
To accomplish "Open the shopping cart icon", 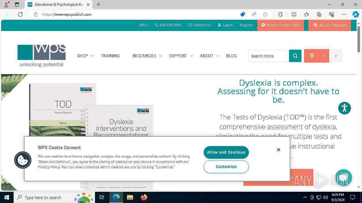I will point(312,56).
